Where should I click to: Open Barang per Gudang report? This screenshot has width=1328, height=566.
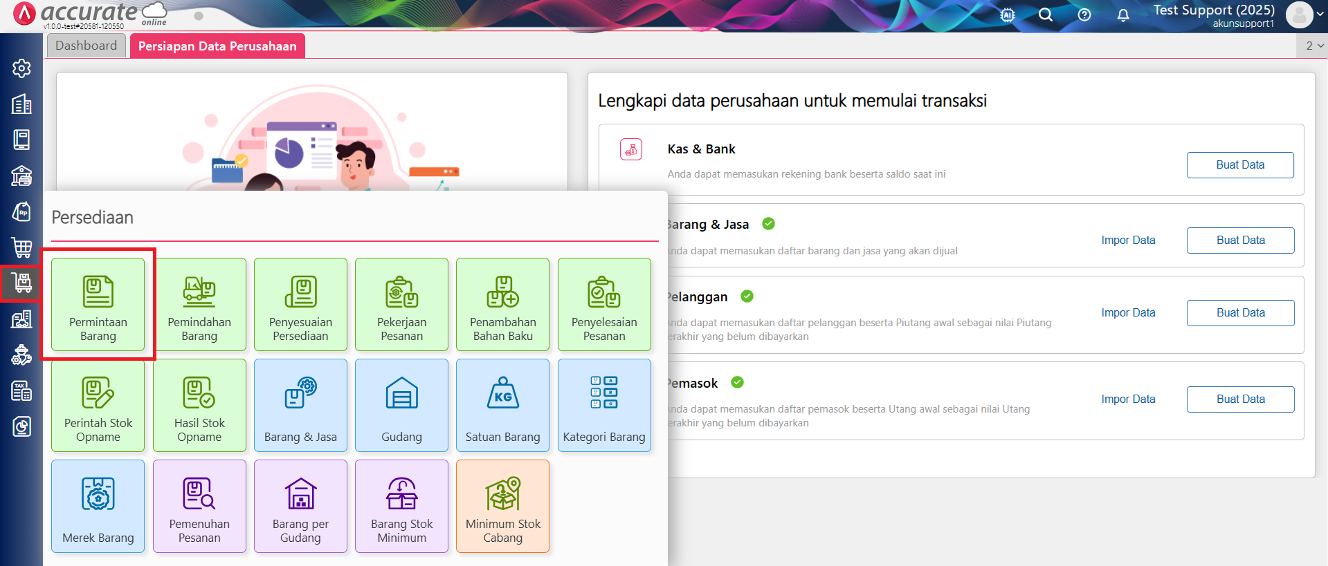[x=300, y=507]
